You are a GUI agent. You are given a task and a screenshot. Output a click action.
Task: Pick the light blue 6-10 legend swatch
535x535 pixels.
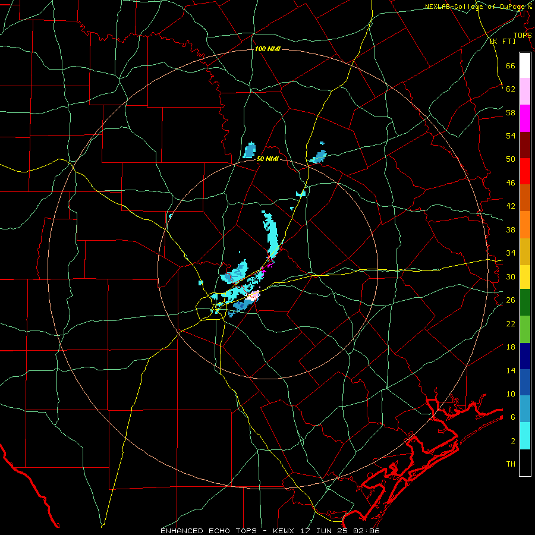click(x=525, y=408)
